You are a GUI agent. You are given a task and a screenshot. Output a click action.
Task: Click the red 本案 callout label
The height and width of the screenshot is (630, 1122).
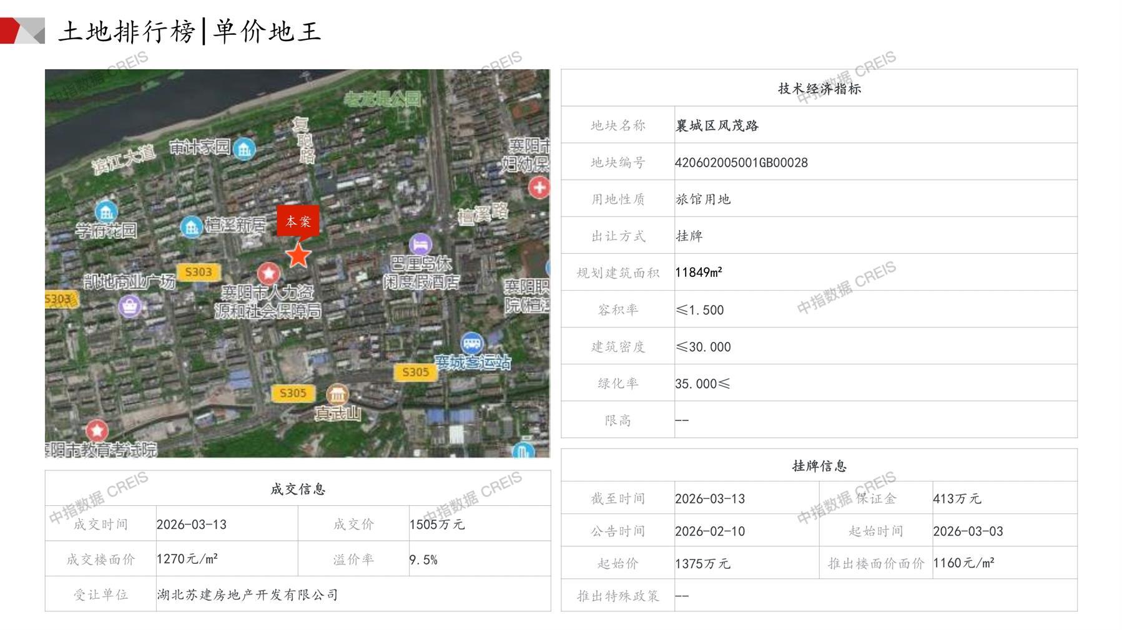click(x=298, y=221)
